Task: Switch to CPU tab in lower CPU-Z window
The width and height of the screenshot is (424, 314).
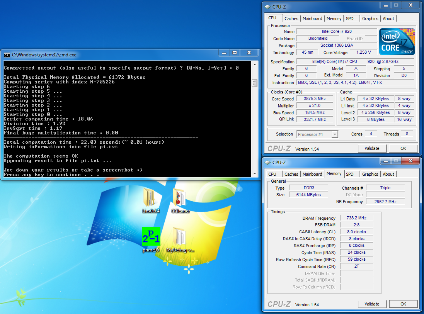Action: pyautogui.click(x=272, y=174)
